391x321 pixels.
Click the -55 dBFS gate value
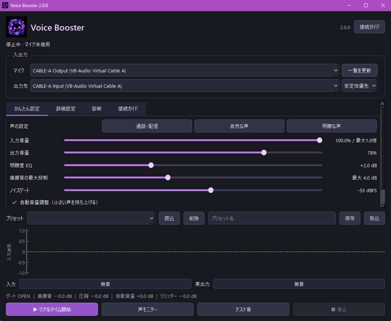coord(367,191)
